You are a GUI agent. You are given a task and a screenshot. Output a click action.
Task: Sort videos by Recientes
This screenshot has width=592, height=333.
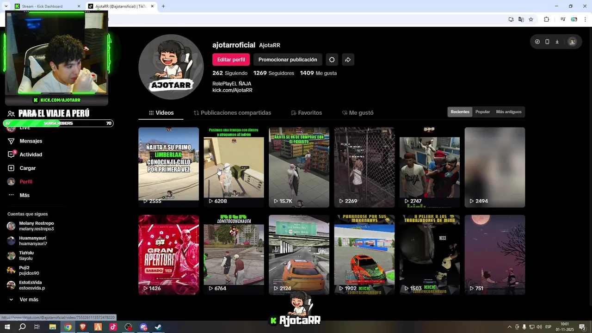pyautogui.click(x=460, y=112)
